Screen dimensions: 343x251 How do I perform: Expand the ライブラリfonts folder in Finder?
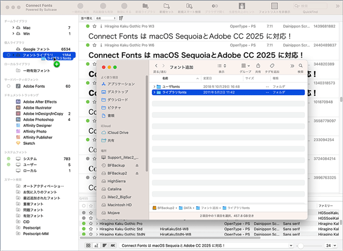pos(154,92)
